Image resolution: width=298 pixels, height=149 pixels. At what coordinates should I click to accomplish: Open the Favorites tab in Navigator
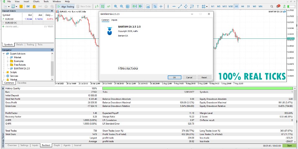[x=22, y=83]
